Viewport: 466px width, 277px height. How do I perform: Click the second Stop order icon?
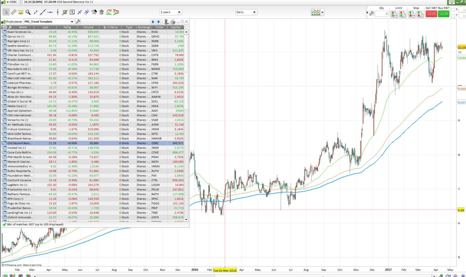(420, 14)
